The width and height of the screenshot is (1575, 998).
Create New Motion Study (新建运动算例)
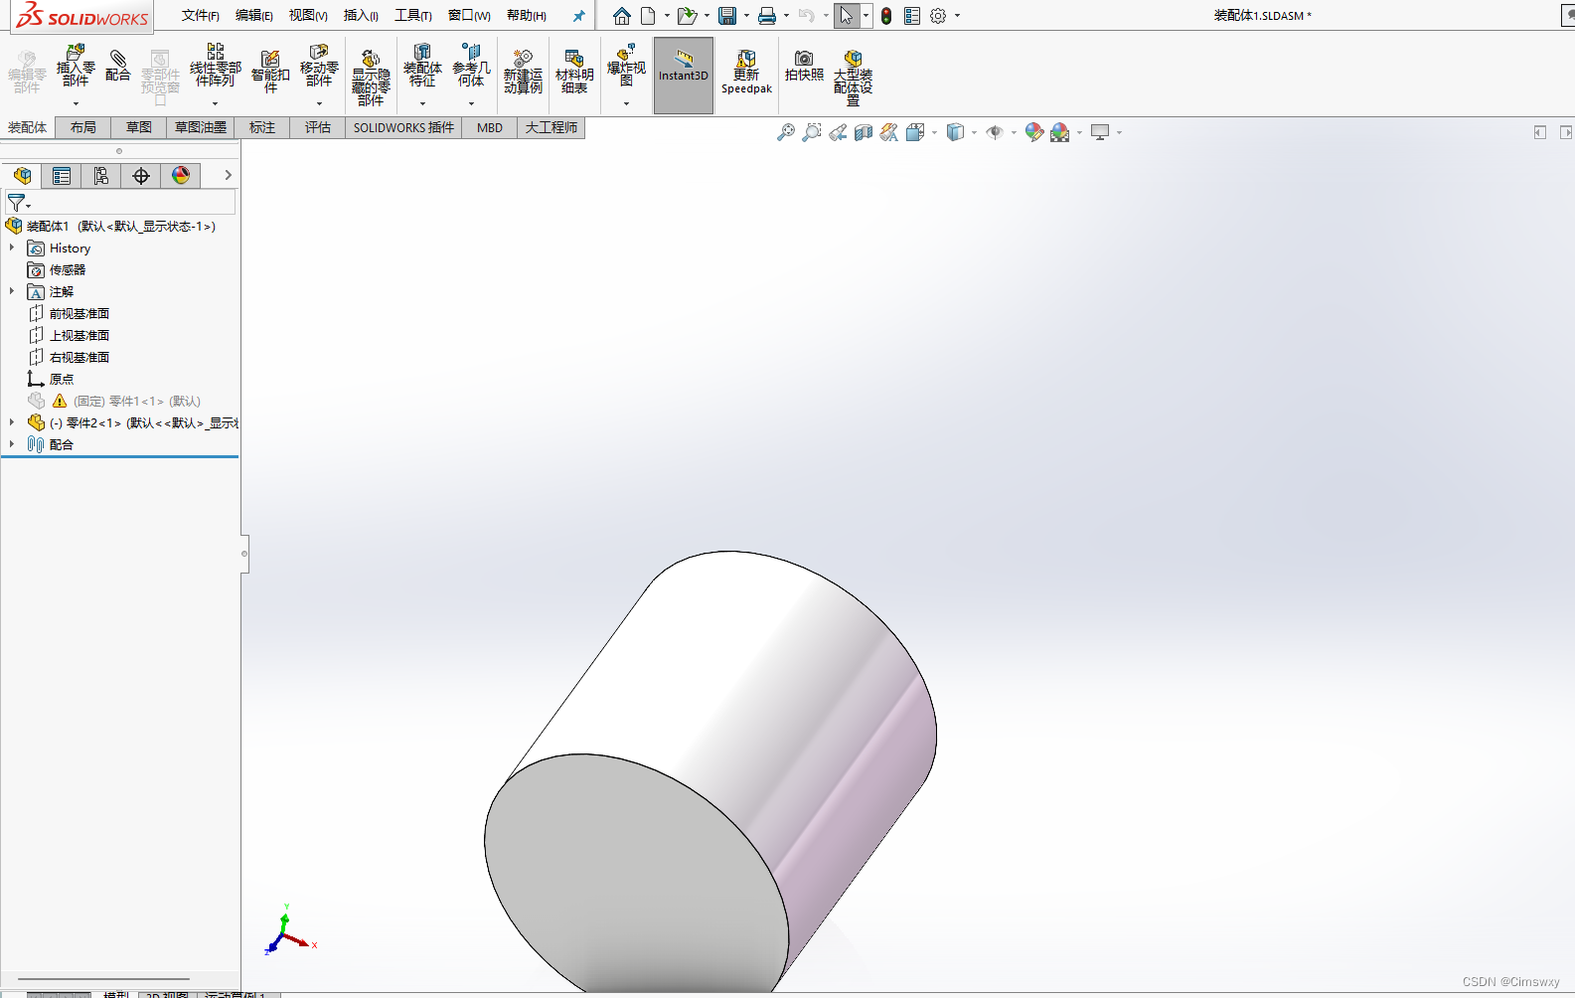click(523, 72)
